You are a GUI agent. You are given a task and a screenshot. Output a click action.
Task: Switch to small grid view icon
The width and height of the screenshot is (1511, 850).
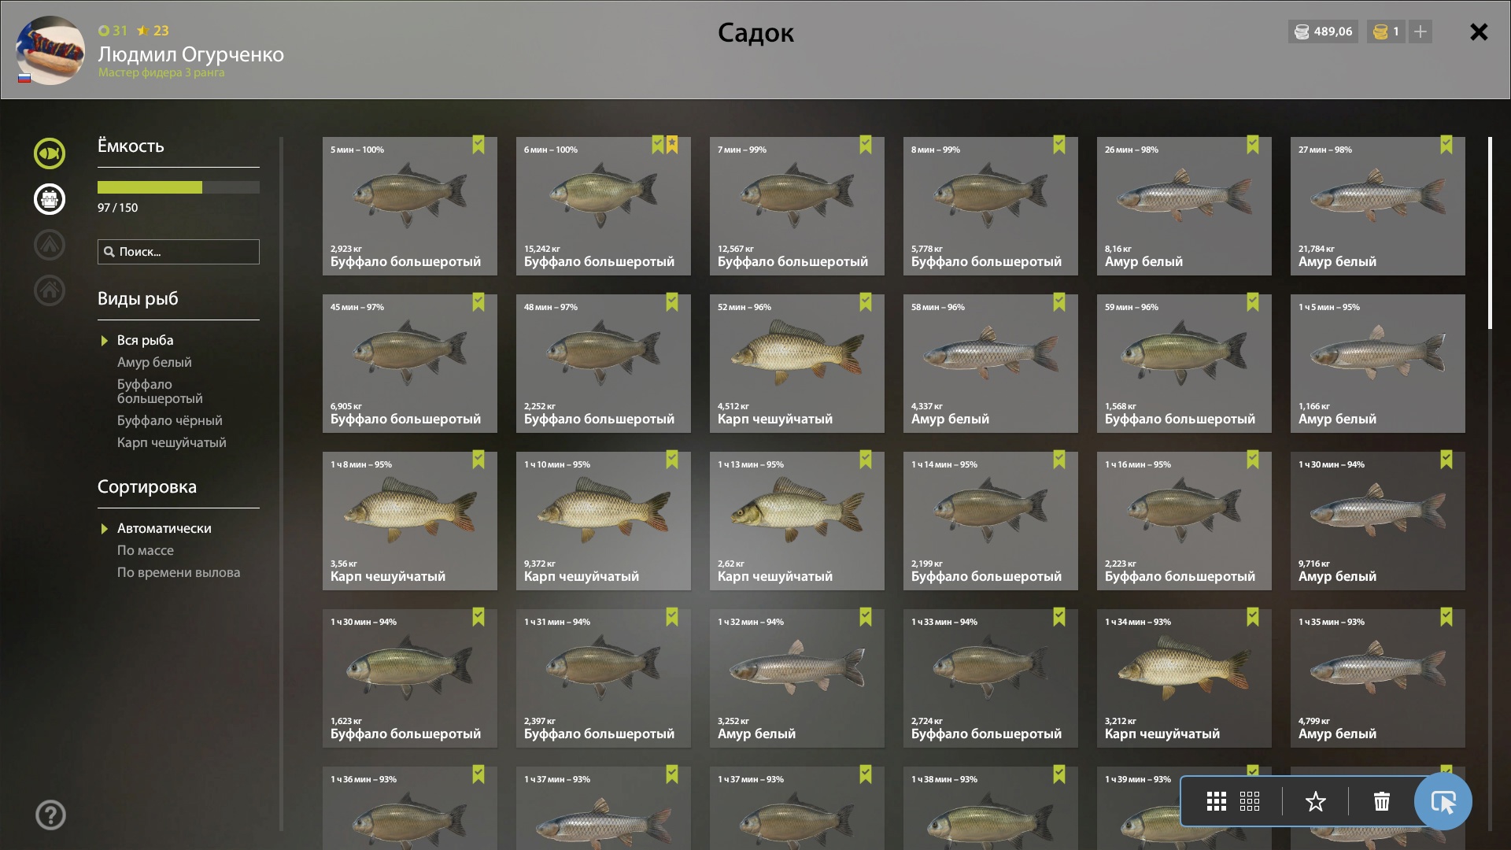(1250, 801)
